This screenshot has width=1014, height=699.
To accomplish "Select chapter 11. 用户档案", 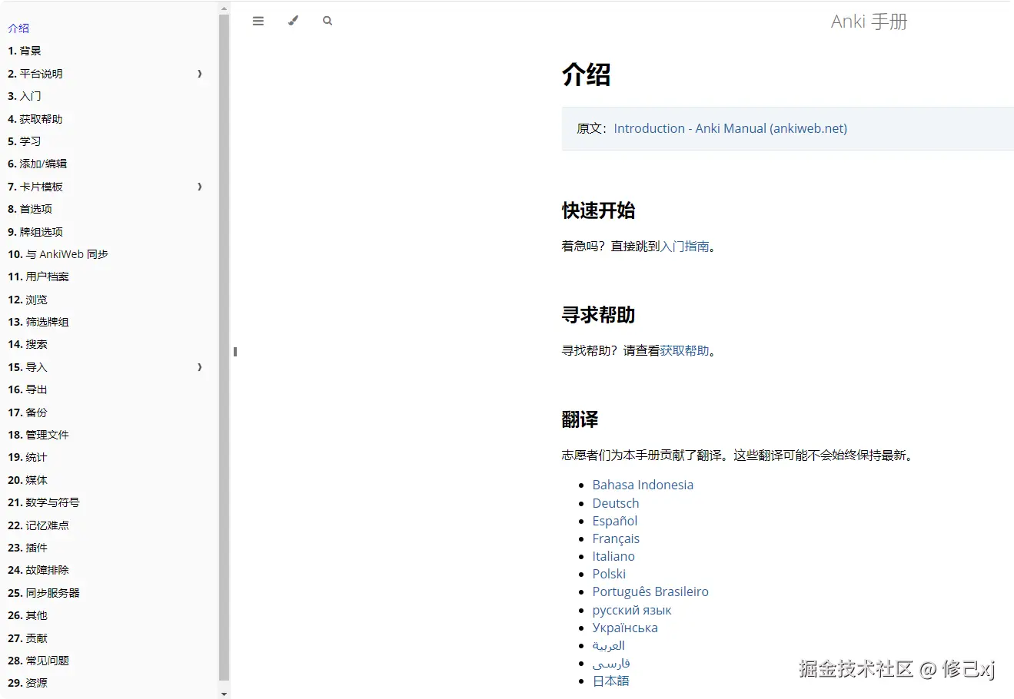I will (x=38, y=277).
